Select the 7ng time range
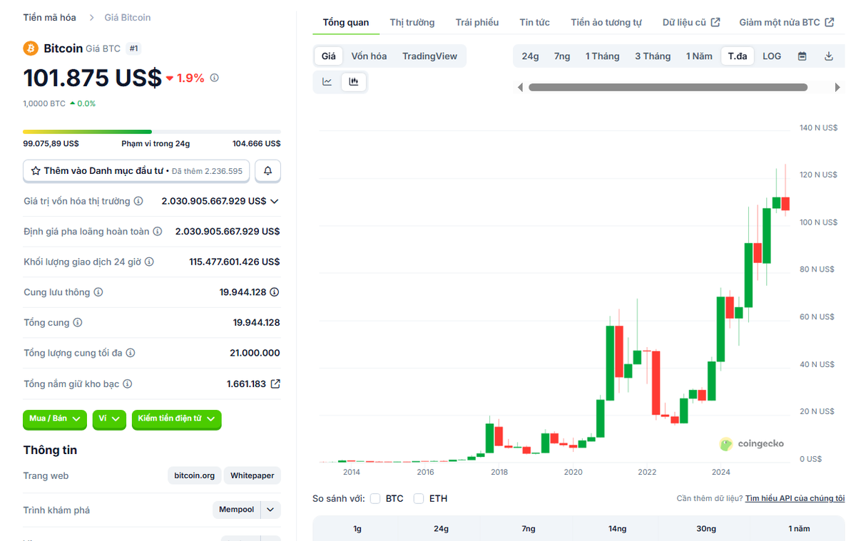 point(562,56)
